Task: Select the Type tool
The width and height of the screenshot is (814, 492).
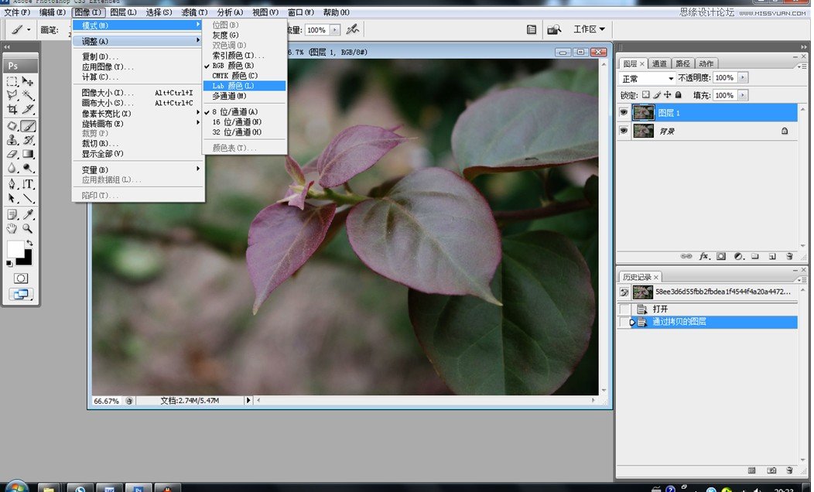Action: point(28,183)
